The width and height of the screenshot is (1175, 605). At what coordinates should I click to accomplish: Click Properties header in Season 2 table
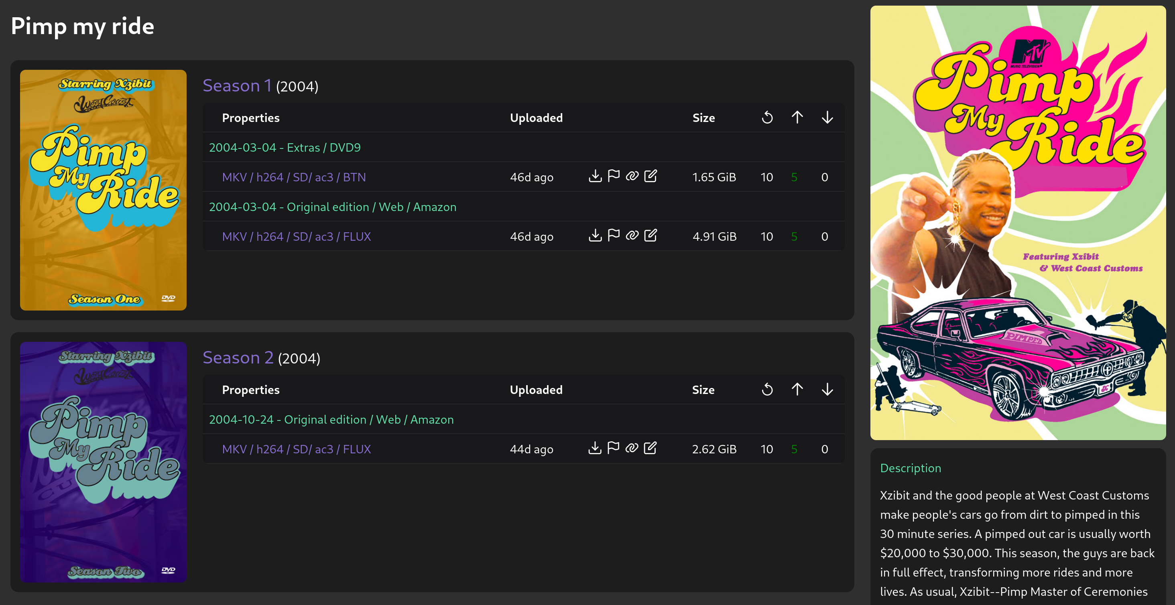(x=251, y=390)
